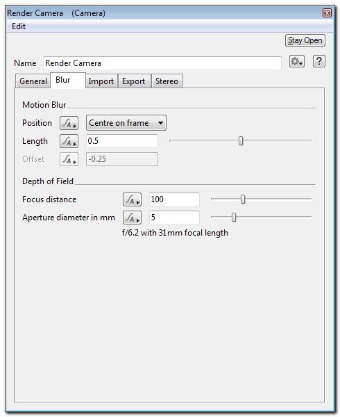The height and width of the screenshot is (417, 340).
Task: Click the Length value field showing 0.5
Action: (x=122, y=141)
